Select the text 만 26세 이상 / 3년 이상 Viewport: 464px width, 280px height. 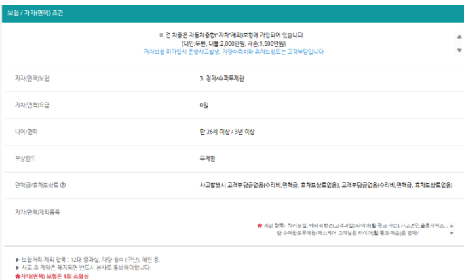pos(227,132)
